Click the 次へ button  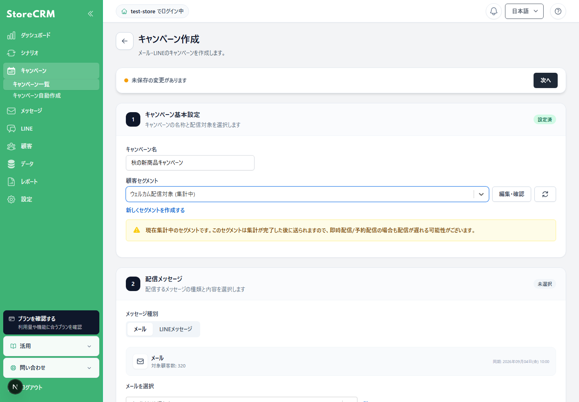[x=546, y=80]
